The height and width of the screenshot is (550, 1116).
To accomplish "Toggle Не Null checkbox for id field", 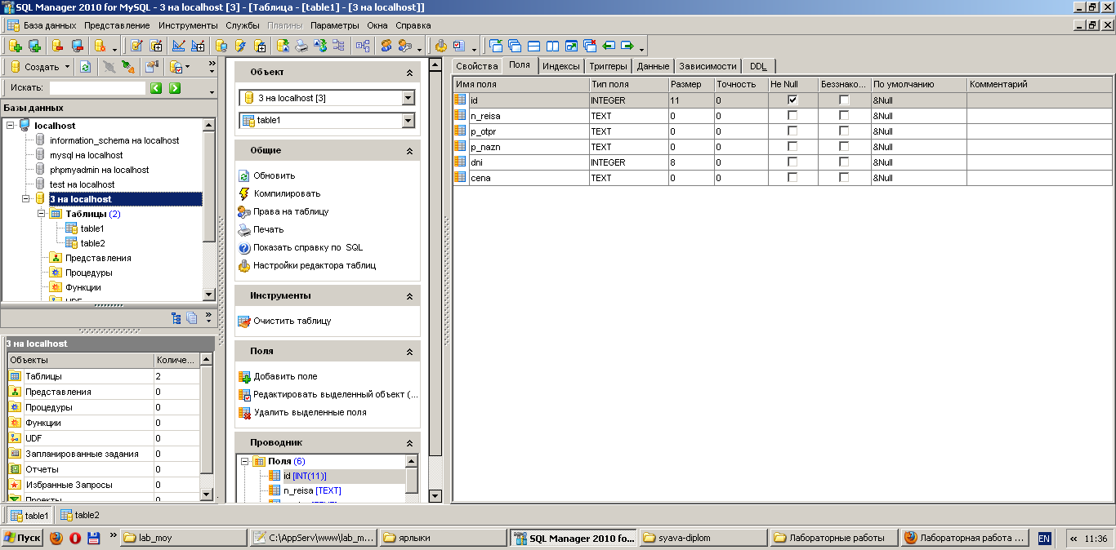I will pyautogui.click(x=792, y=100).
